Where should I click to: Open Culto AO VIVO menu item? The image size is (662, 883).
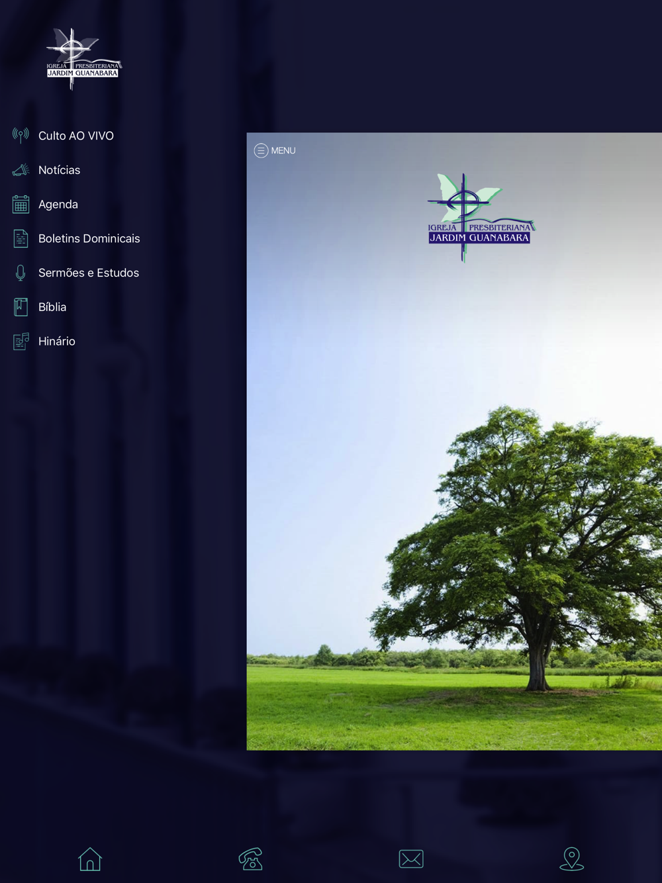(x=76, y=136)
